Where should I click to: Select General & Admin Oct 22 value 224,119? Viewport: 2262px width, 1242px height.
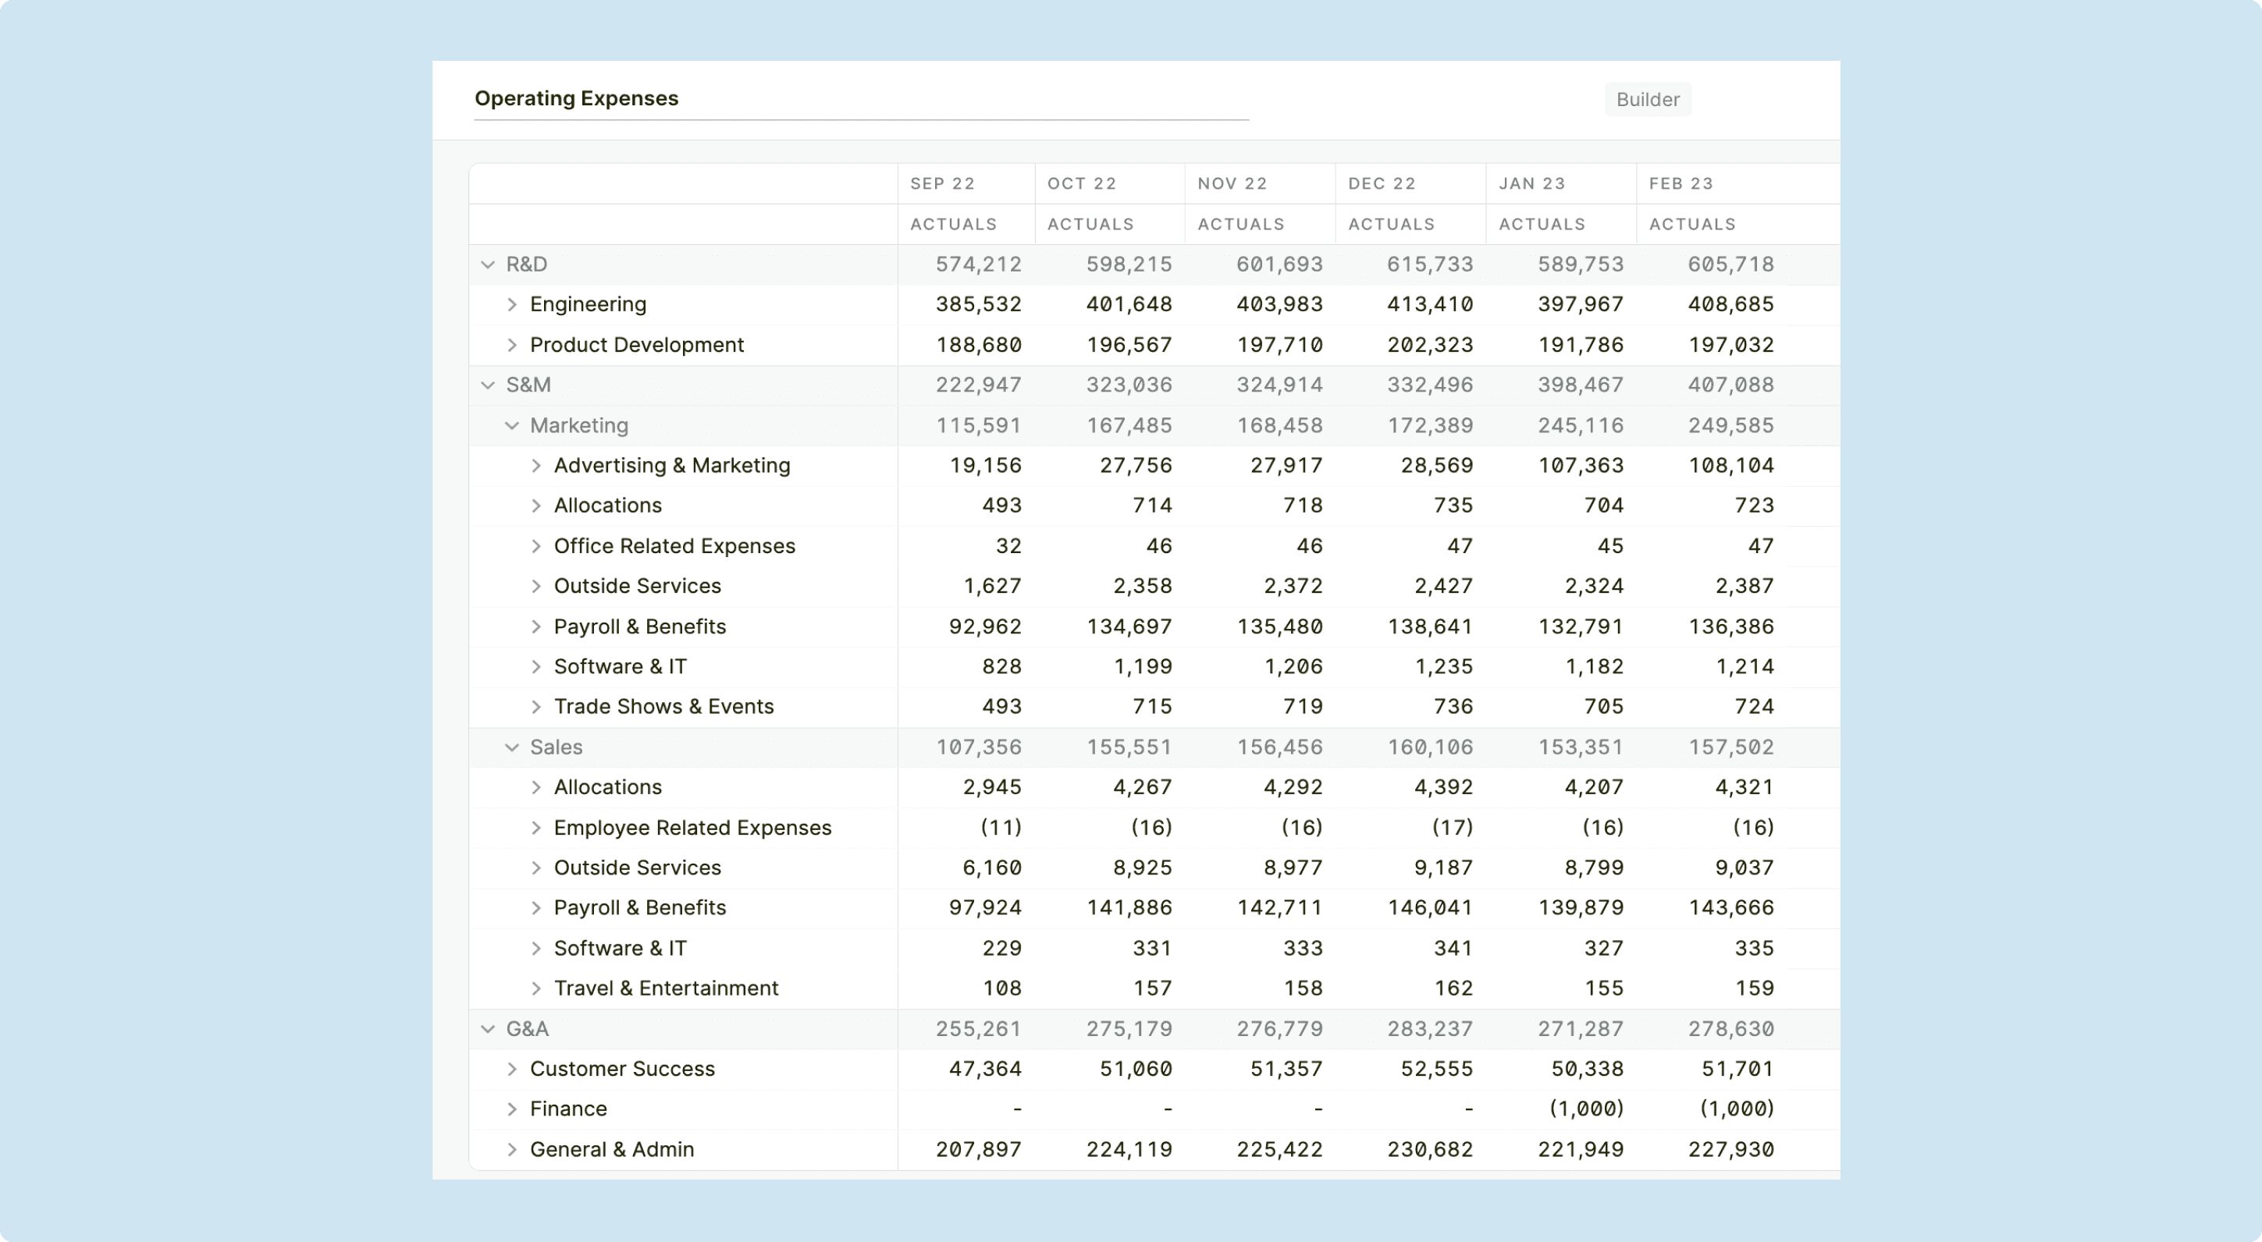pyautogui.click(x=1129, y=1150)
